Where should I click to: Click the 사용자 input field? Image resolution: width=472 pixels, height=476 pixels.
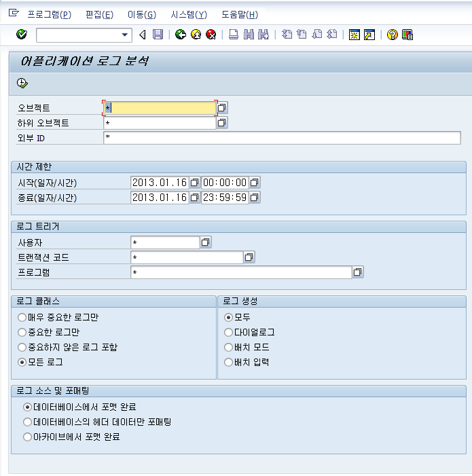tap(165, 242)
